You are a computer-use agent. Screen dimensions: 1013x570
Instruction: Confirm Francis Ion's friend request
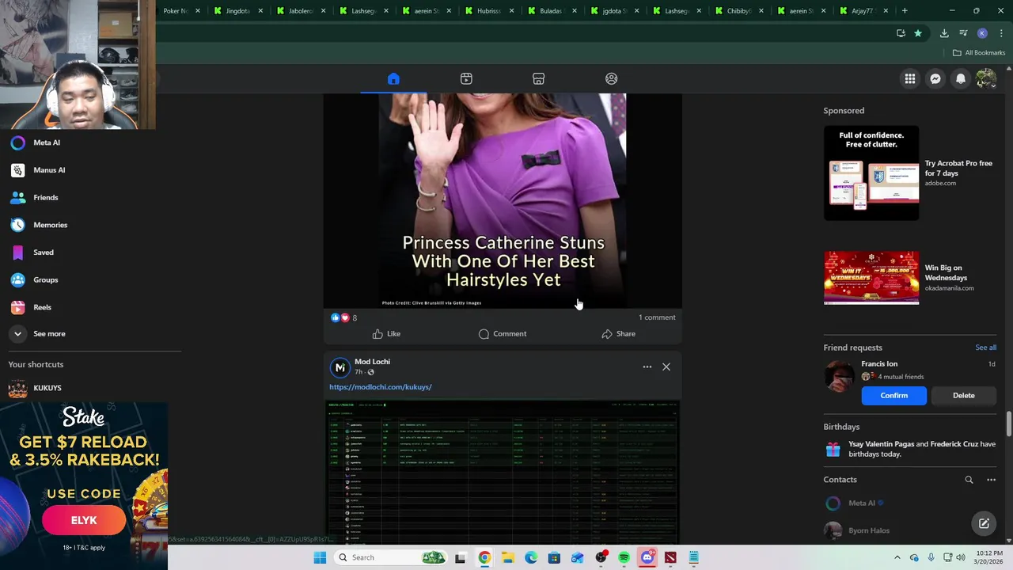click(893, 395)
